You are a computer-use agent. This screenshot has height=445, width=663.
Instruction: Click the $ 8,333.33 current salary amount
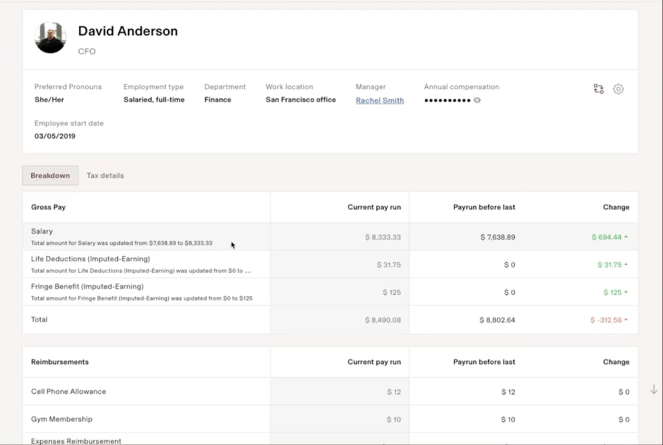point(383,237)
